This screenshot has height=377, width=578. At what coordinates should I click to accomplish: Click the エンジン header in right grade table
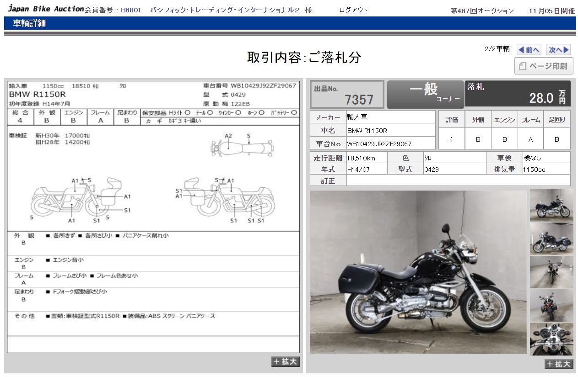coord(504,120)
